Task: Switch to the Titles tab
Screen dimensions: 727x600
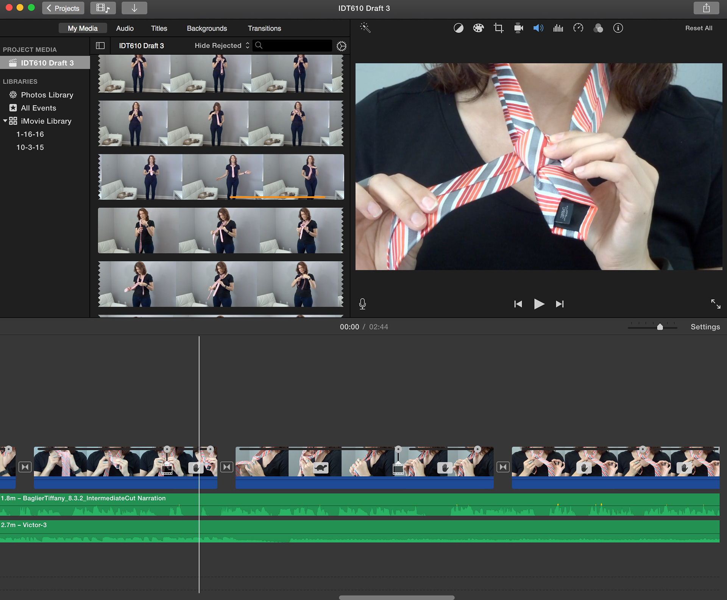Action: (x=159, y=28)
